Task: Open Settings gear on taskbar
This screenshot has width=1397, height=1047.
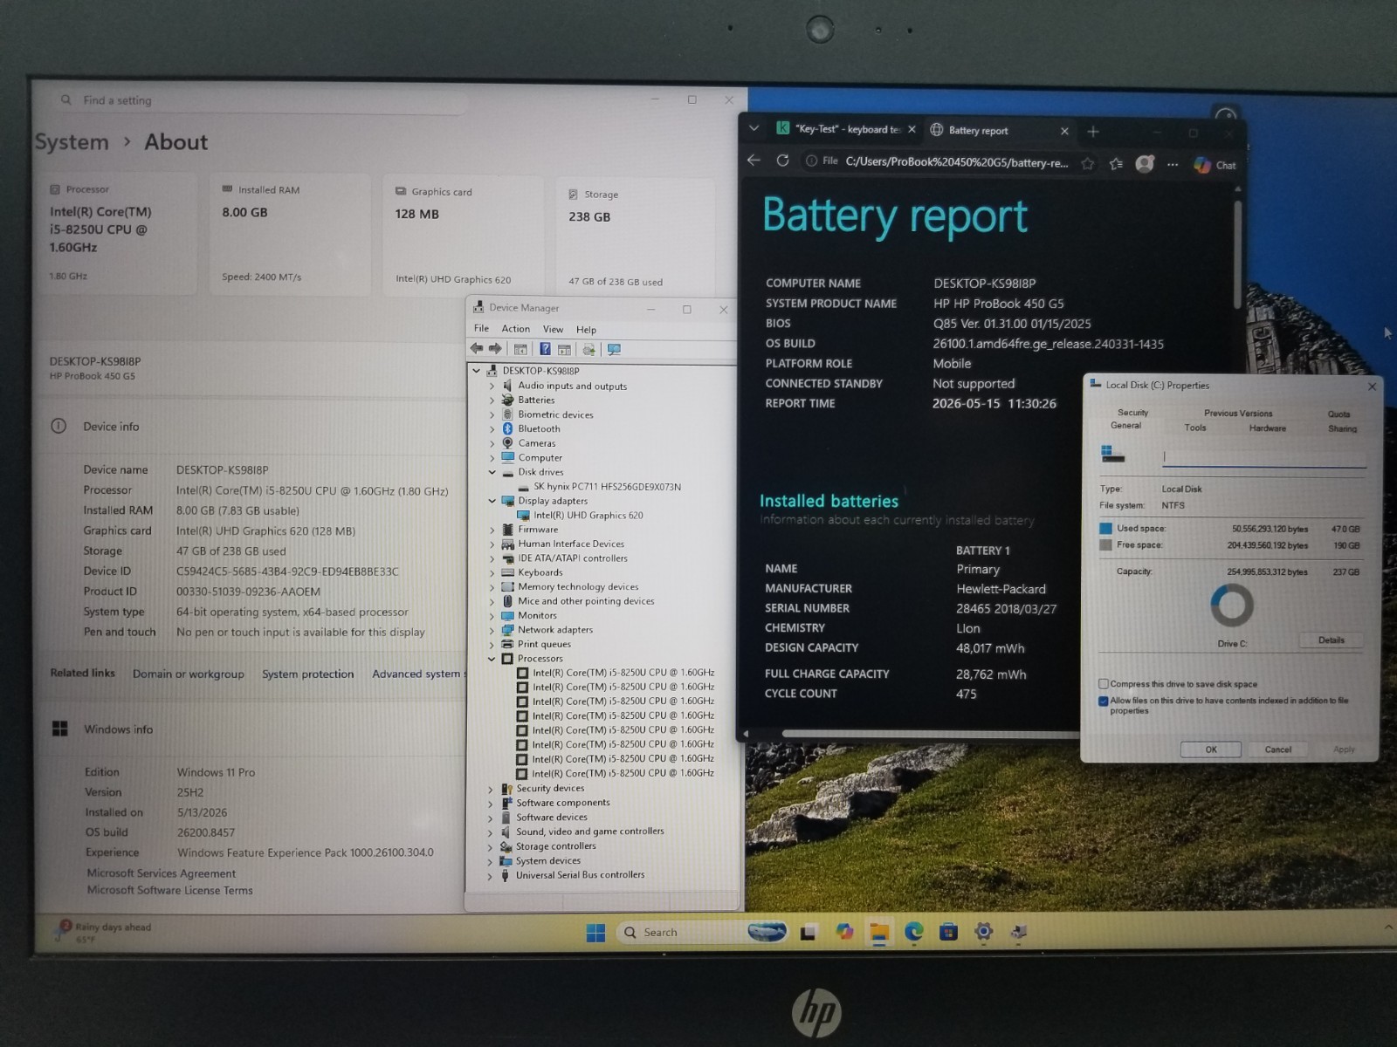Action: [983, 932]
